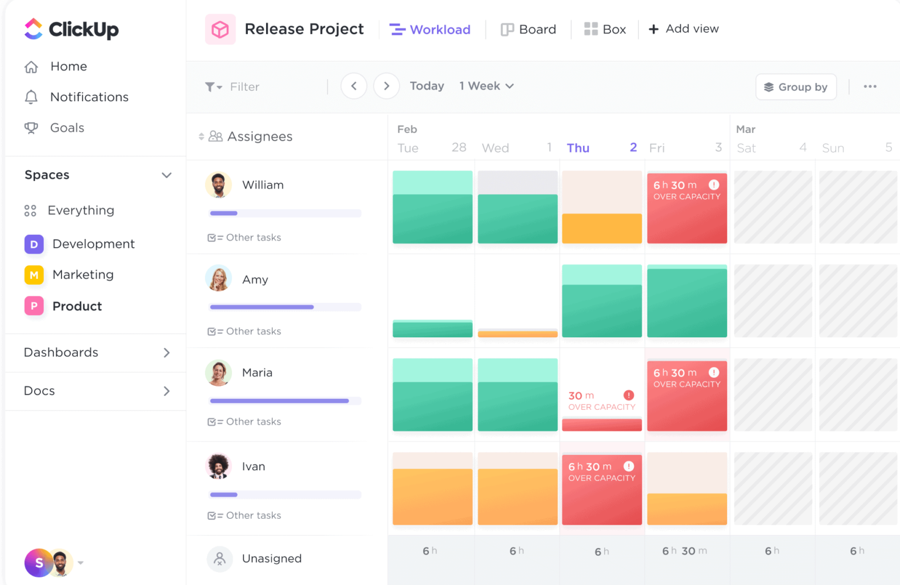Switch to the Board view tab
Viewport: 900px width, 585px height.
tap(528, 29)
